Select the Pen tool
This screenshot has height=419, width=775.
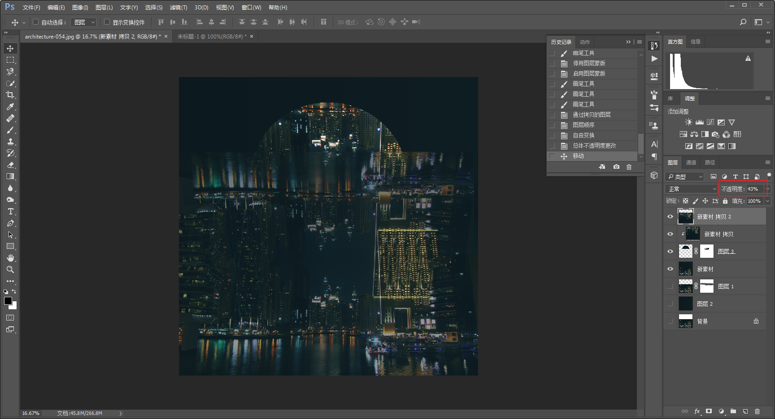(x=10, y=223)
